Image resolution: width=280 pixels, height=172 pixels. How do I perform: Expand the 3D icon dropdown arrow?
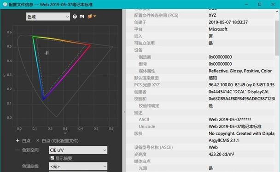pos(95,16)
